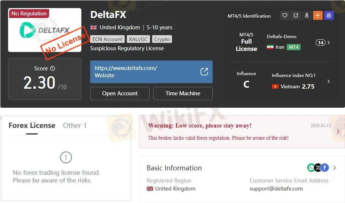Click support@deltafx.com email address
The image size is (345, 203).
[x=276, y=189]
